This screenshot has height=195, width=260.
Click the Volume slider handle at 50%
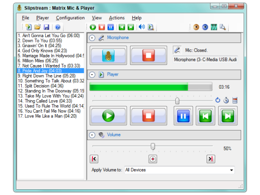pyautogui.click(x=153, y=146)
